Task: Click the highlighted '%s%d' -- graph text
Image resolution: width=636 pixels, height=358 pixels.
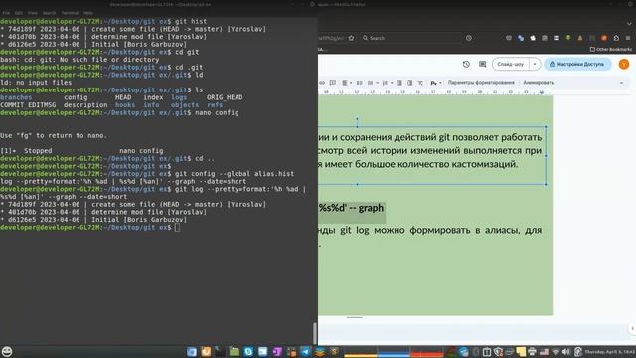Action: [x=351, y=208]
